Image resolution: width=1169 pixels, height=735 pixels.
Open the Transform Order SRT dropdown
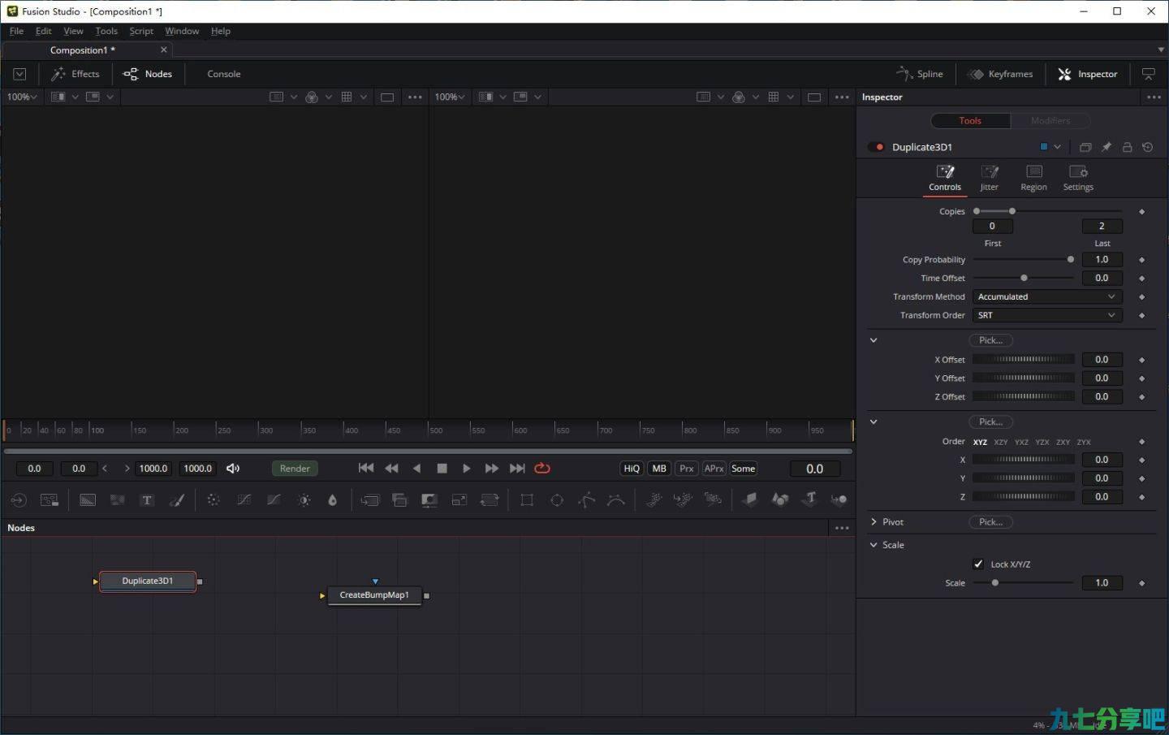pos(1047,315)
